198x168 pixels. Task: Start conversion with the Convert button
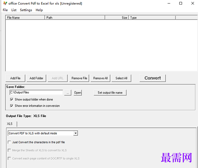click(153, 78)
